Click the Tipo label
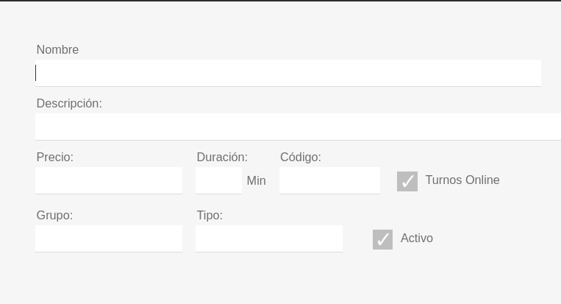The image size is (561, 304). pos(210,216)
